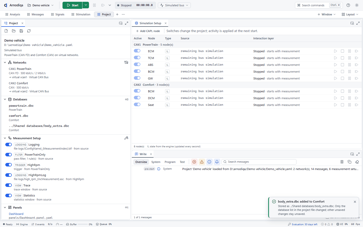The height and width of the screenshot is (227, 363).
Task: Open the help menu icon
Action: 348,5
